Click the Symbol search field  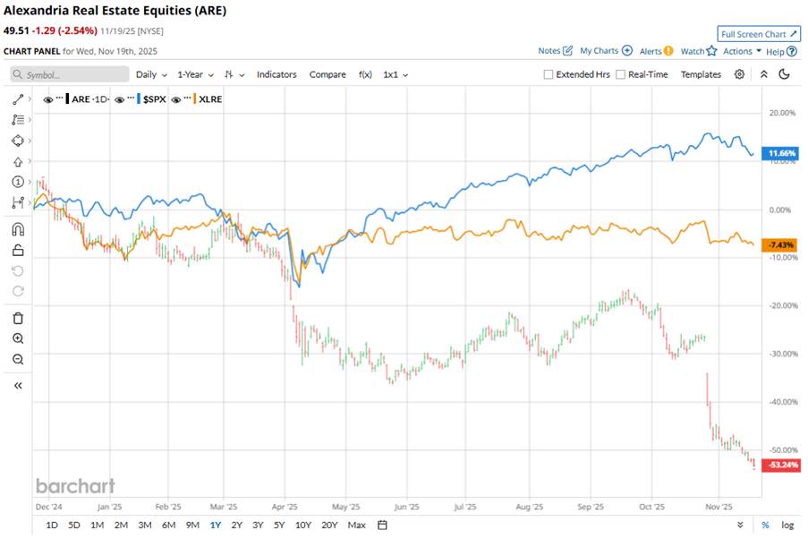(x=67, y=75)
